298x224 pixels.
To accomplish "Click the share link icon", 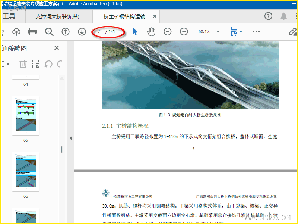I will tap(293, 32).
